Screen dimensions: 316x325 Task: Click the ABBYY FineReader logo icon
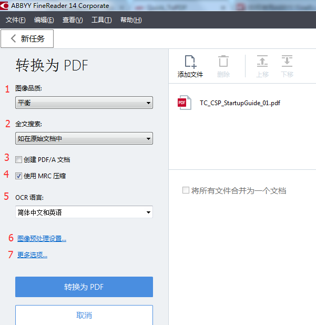pos(4,6)
